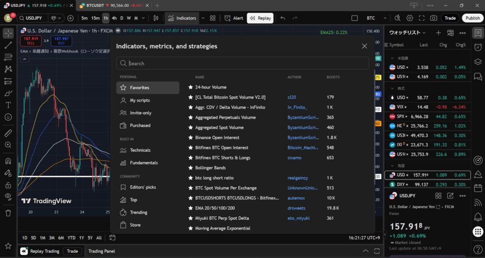Click the magnet mode icon

[8, 161]
